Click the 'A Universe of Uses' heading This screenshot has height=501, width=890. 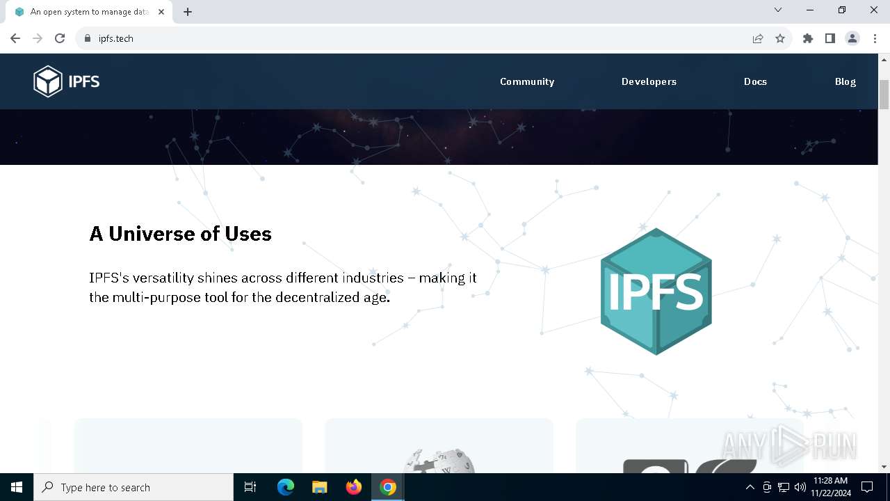pyautogui.click(x=180, y=234)
